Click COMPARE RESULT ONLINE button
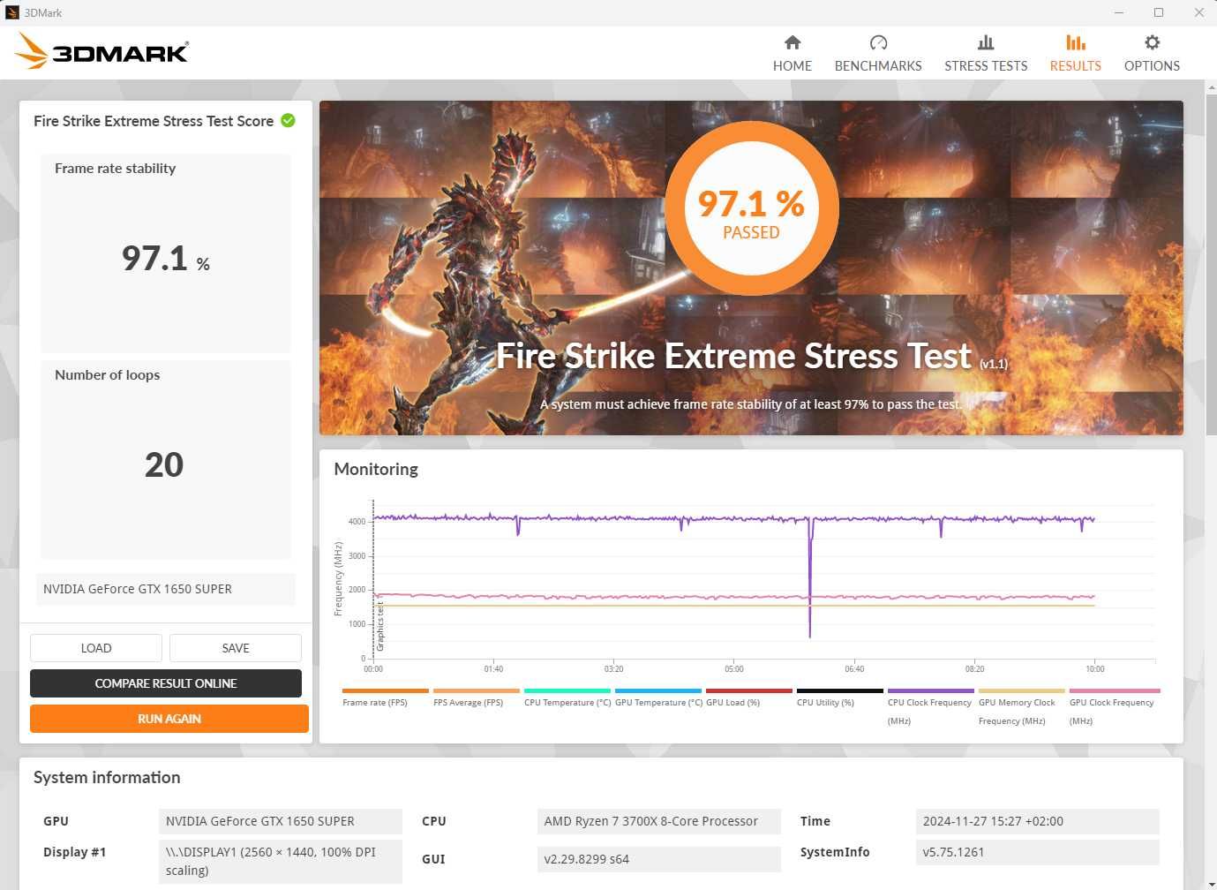 166,683
